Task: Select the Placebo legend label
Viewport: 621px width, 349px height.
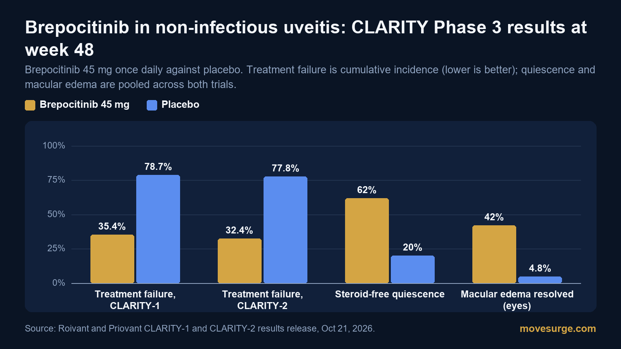Action: (180, 105)
